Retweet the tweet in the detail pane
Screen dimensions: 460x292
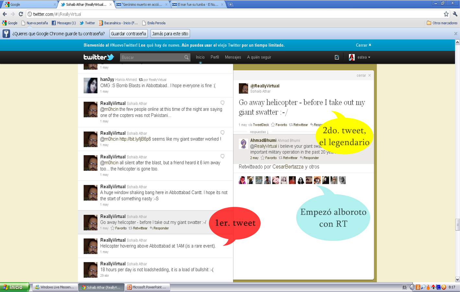298,125
